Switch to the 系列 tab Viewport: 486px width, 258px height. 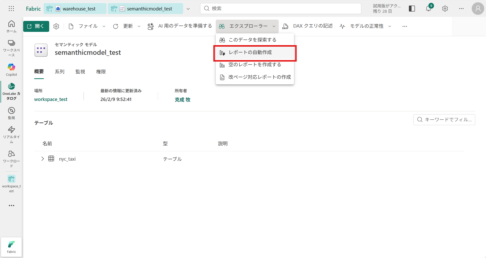click(59, 72)
